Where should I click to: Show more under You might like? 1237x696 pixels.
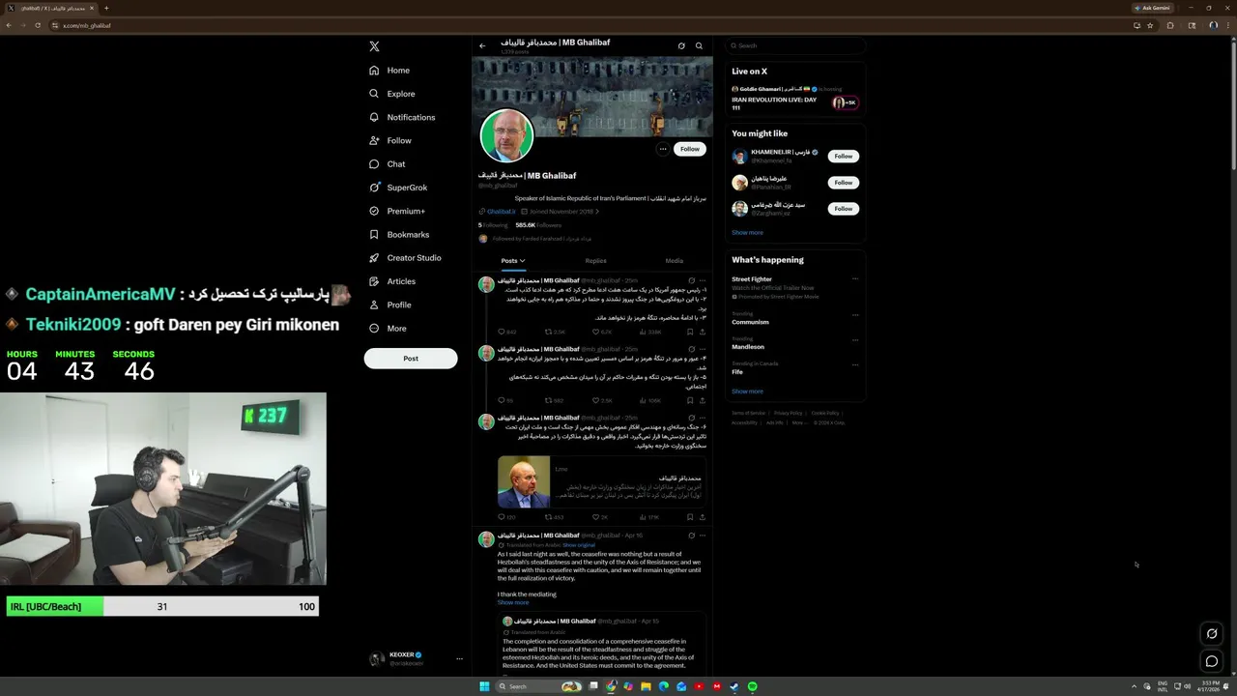[747, 233]
